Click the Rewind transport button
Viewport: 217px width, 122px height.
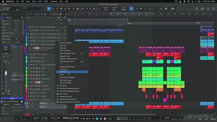84,119
